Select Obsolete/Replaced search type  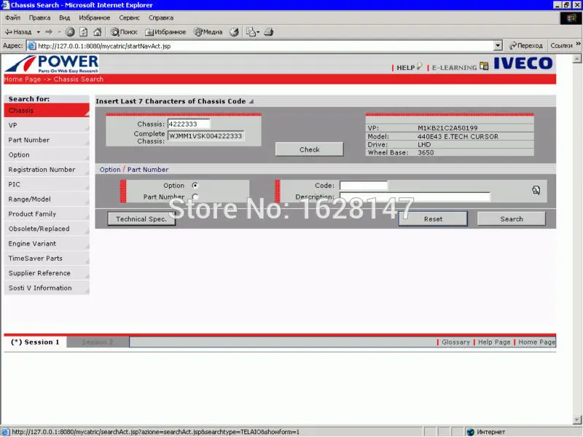(x=47, y=229)
